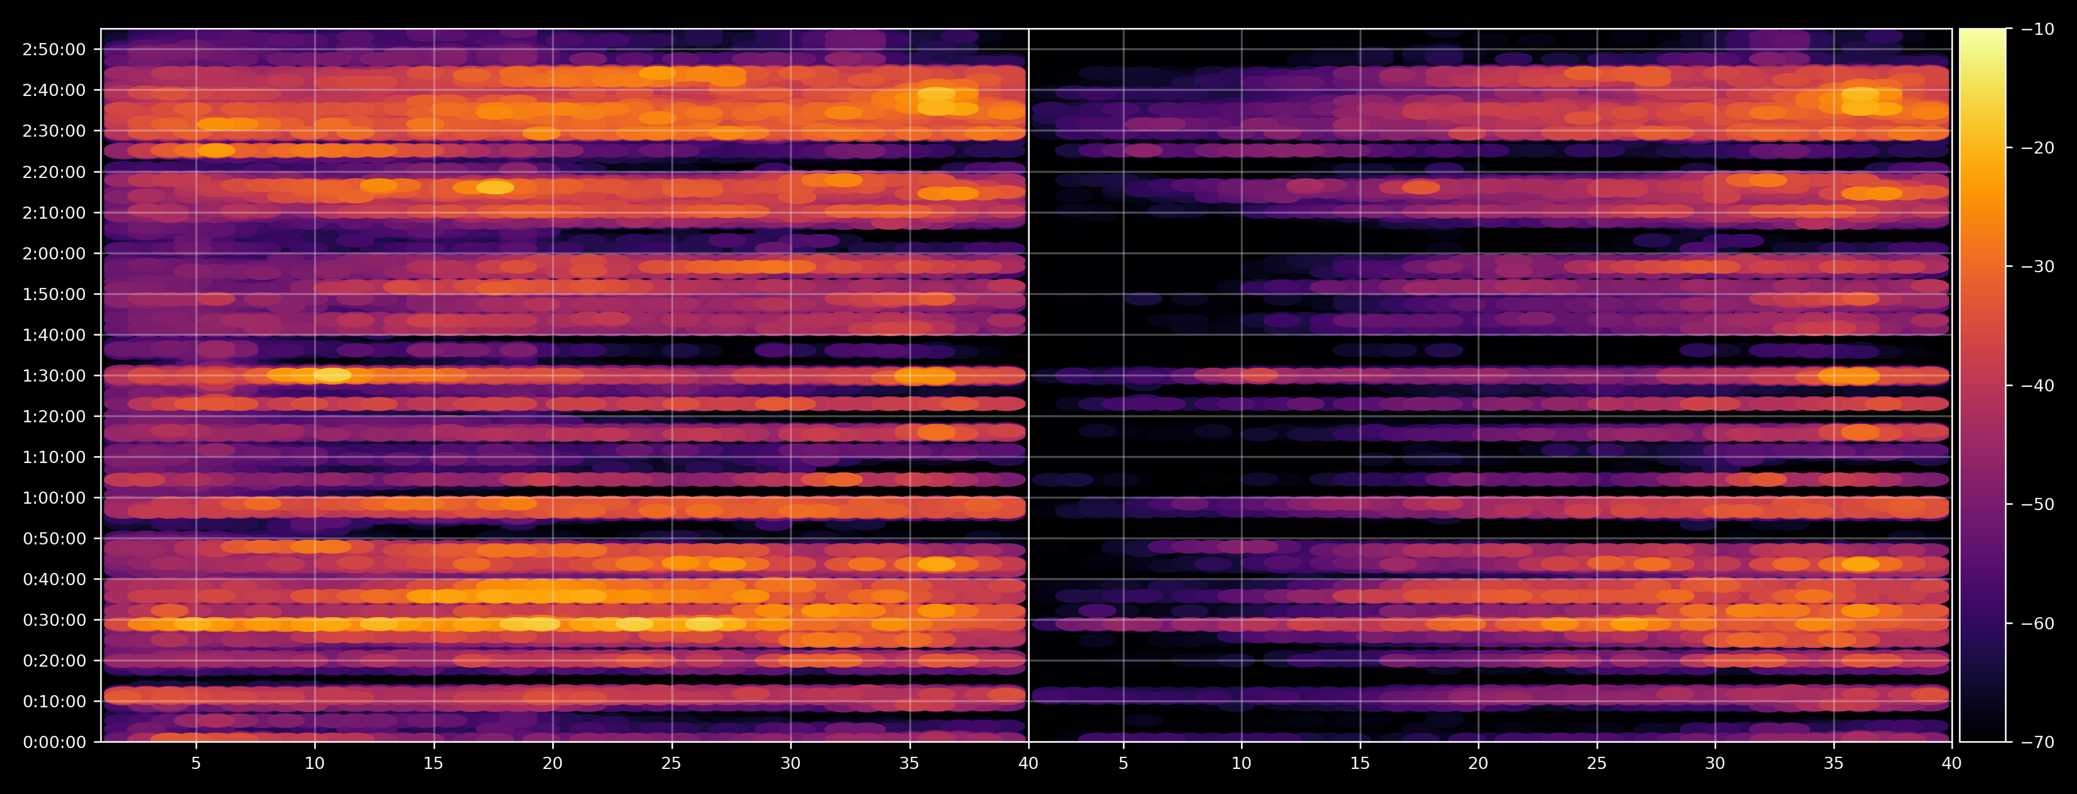2077x794 pixels.
Task: Click the 0:00:00 time axis label
Action: (54, 742)
